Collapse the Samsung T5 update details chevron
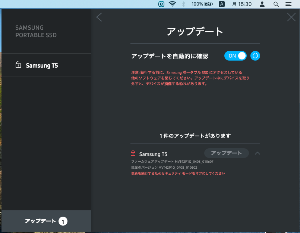Viewport: 300px width, 233px height. [258, 153]
